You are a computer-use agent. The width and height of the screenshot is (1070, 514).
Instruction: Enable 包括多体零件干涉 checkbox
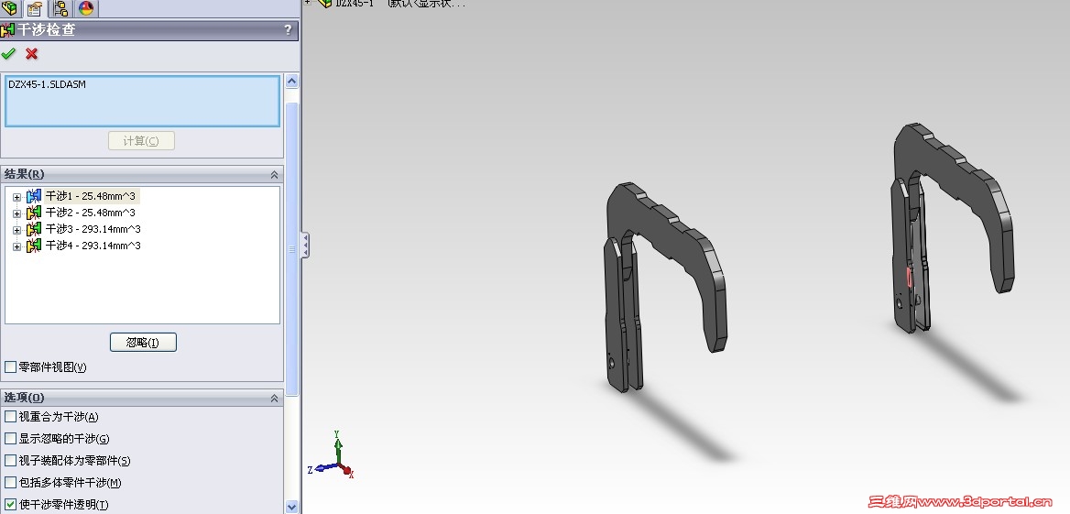[10, 483]
